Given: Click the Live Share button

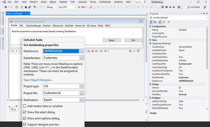Looking at the screenshot, I should (x=193, y=7).
